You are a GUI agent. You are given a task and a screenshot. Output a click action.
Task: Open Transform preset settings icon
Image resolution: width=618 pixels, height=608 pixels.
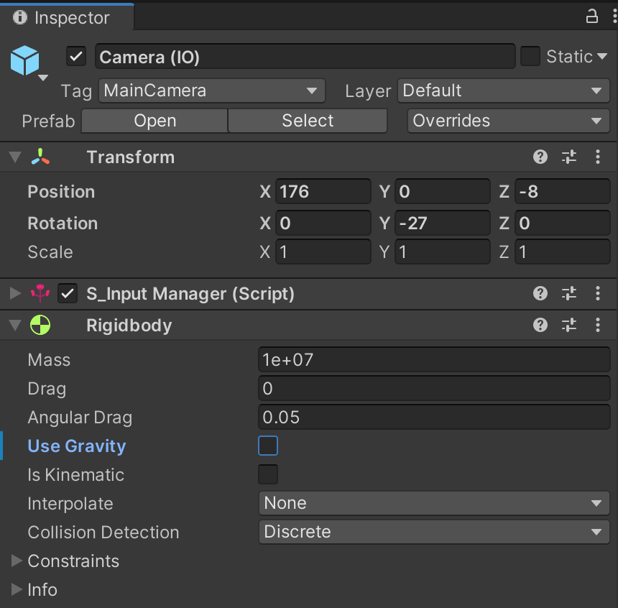(569, 157)
